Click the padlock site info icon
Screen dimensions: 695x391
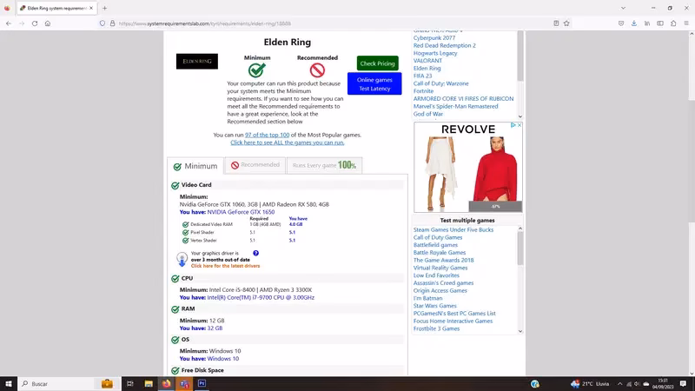[x=113, y=23]
